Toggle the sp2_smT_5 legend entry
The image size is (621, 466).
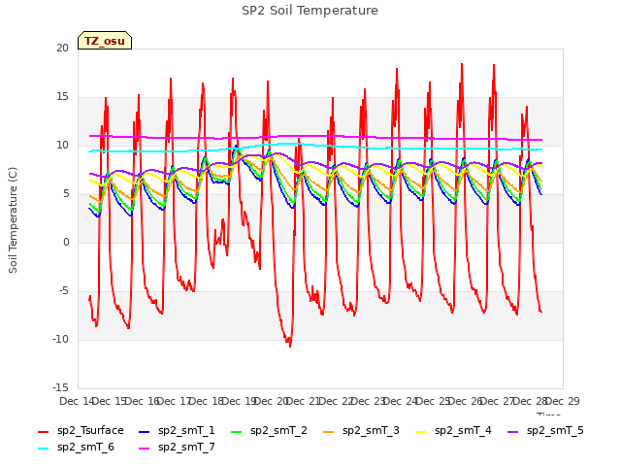(545, 431)
